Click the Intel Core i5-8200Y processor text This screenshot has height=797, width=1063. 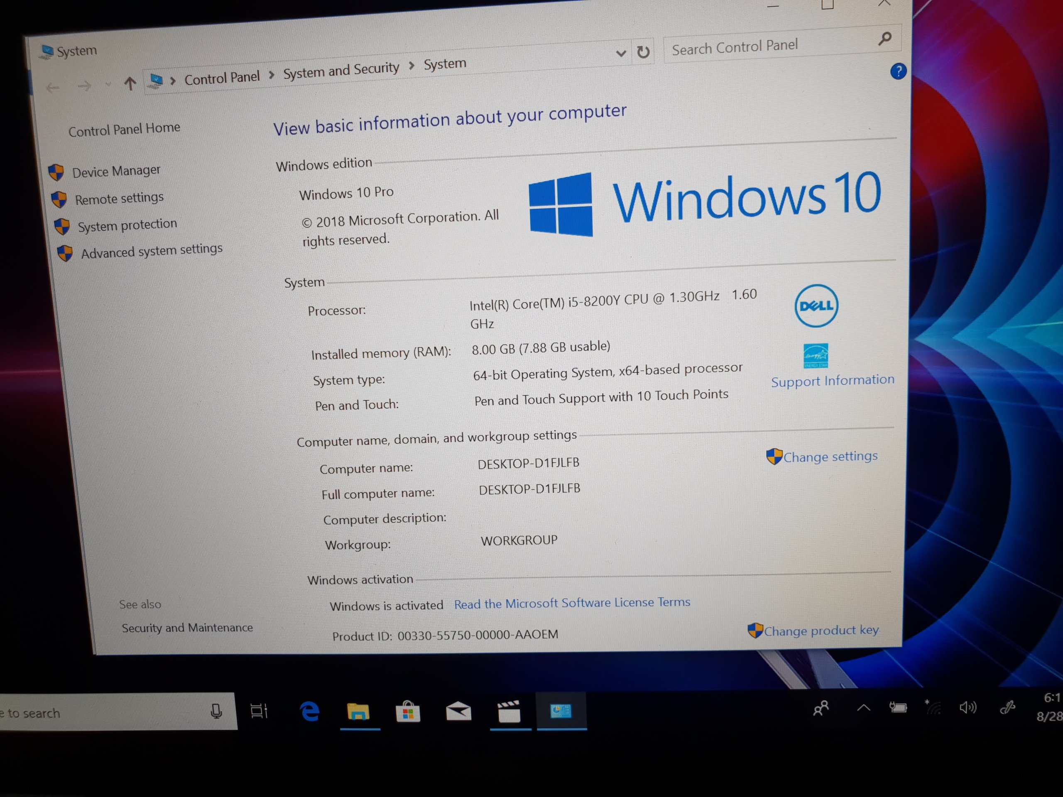[x=613, y=309]
